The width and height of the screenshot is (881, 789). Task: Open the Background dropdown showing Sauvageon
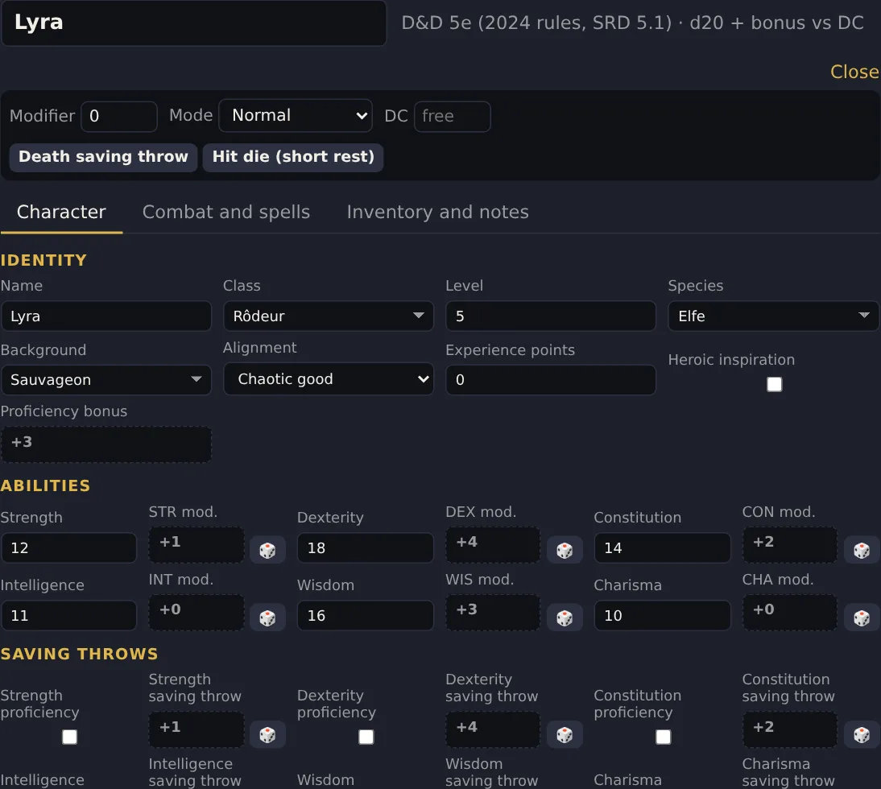pyautogui.click(x=106, y=380)
